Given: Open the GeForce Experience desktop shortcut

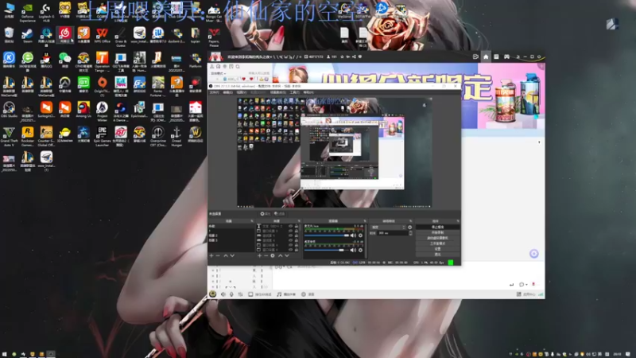Looking at the screenshot, I should [27, 11].
